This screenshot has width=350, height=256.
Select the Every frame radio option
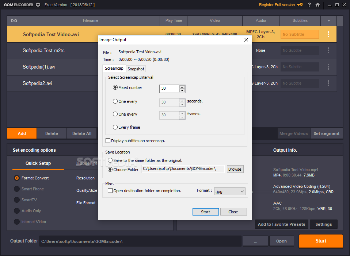pyautogui.click(x=115, y=127)
